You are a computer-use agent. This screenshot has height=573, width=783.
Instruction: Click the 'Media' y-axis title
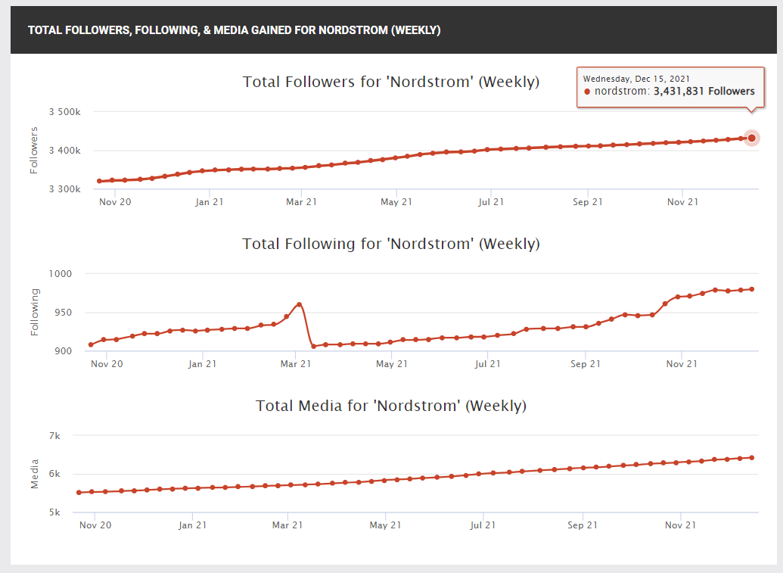coord(35,474)
